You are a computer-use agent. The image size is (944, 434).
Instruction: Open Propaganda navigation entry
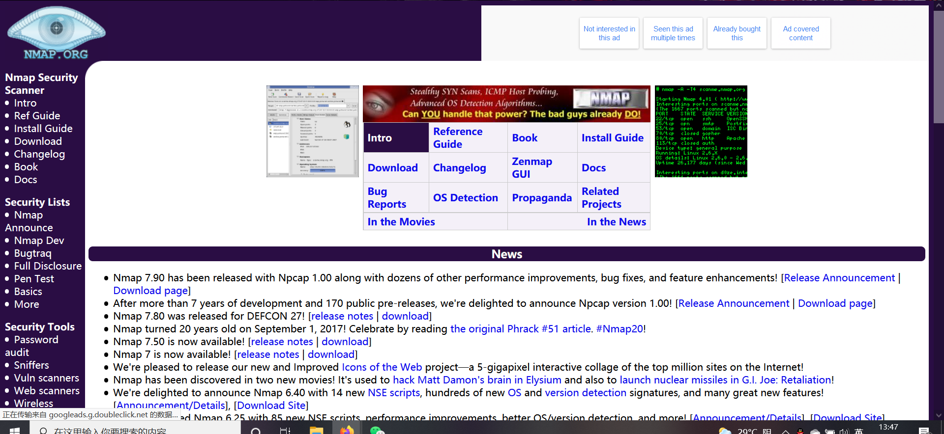tap(542, 198)
